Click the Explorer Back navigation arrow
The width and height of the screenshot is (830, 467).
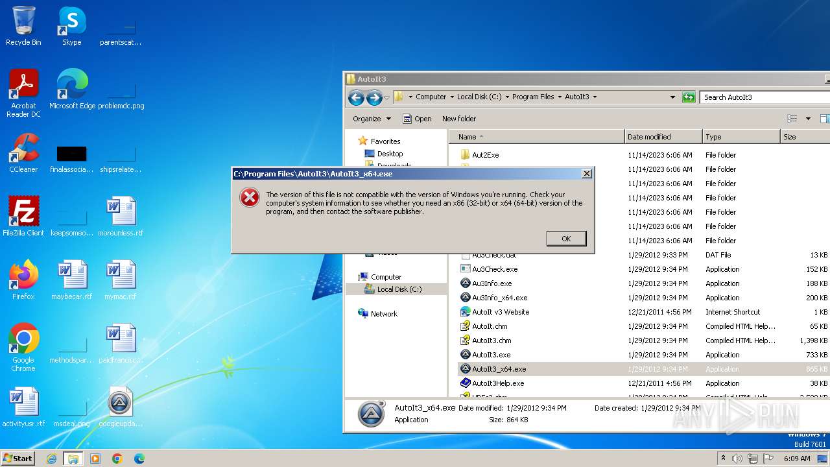(356, 97)
